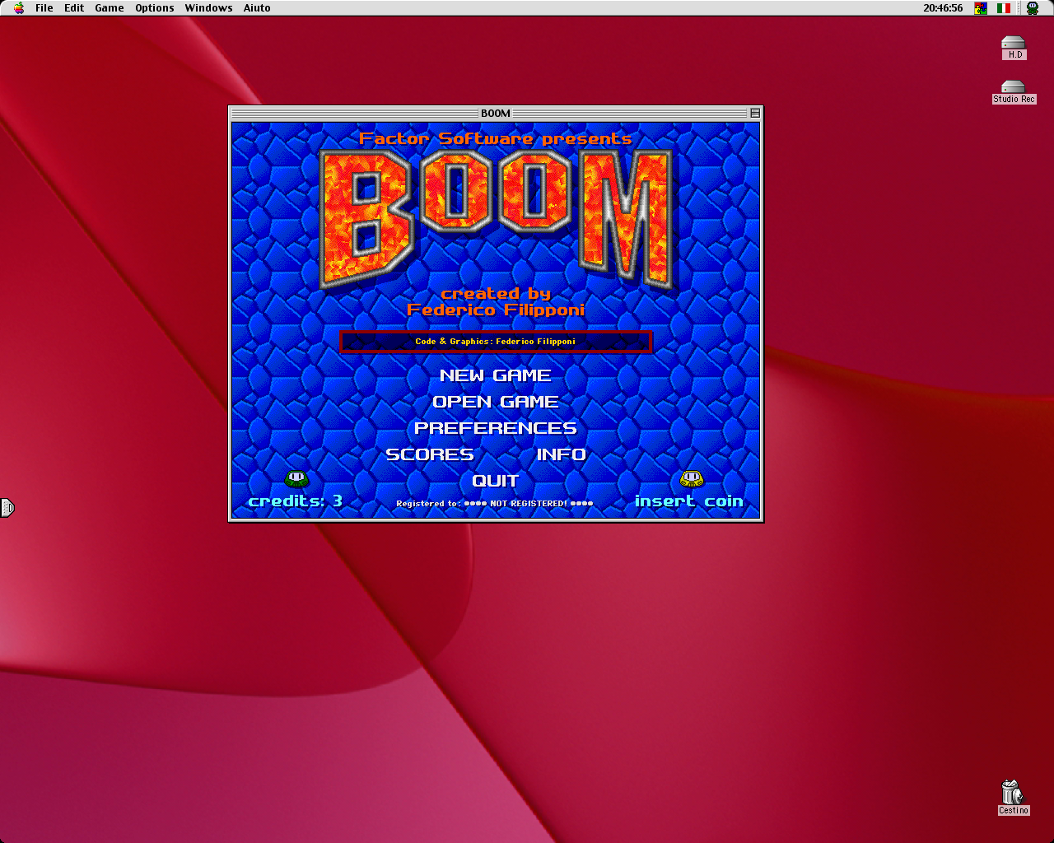Screen dimensions: 1054x843
Task: Open the Game menu
Action: pyautogui.click(x=110, y=7)
